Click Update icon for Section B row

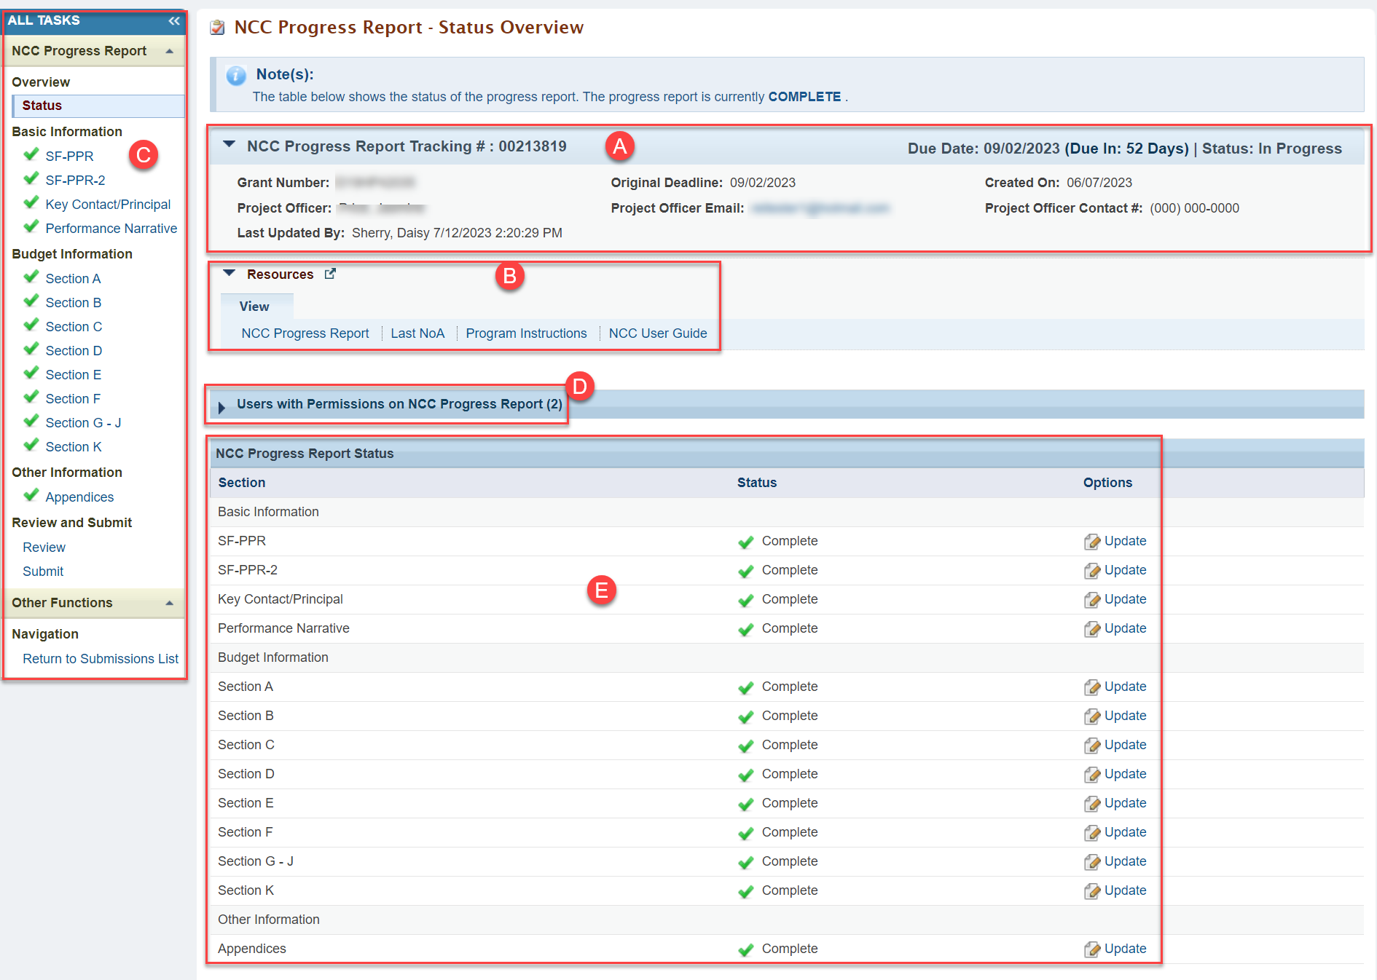(x=1091, y=716)
